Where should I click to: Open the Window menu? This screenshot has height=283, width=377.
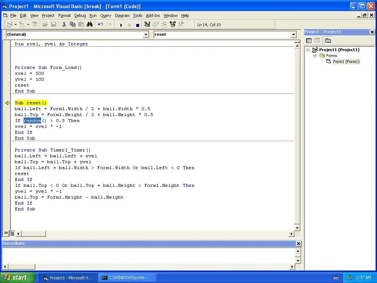coord(170,15)
